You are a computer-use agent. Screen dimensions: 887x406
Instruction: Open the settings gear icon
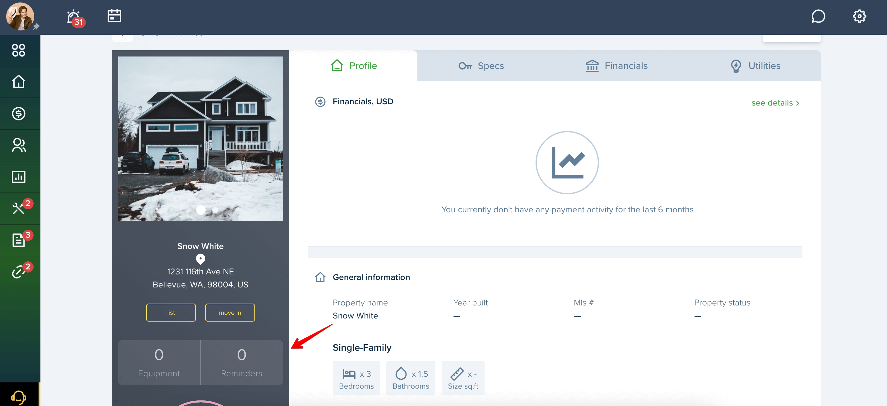[x=859, y=16]
